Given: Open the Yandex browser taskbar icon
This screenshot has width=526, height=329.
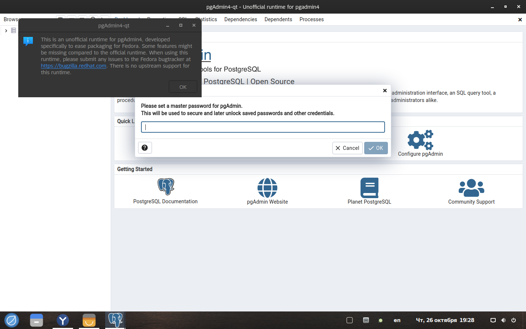Looking at the screenshot, I should pyautogui.click(x=63, y=320).
